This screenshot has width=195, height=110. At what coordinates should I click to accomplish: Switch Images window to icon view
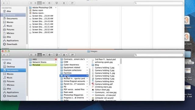tap(31, 55)
